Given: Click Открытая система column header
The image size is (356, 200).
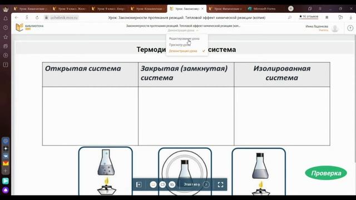Looking at the screenshot, I should tap(90, 74).
